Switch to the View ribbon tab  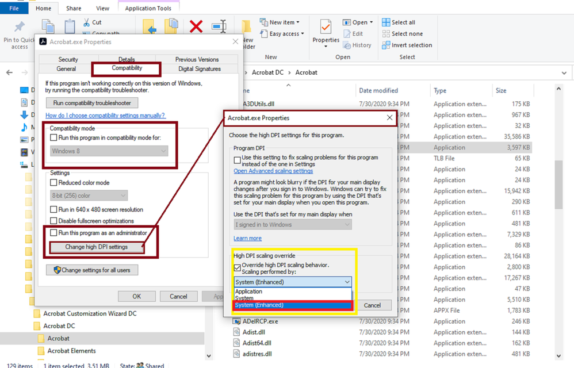click(102, 8)
